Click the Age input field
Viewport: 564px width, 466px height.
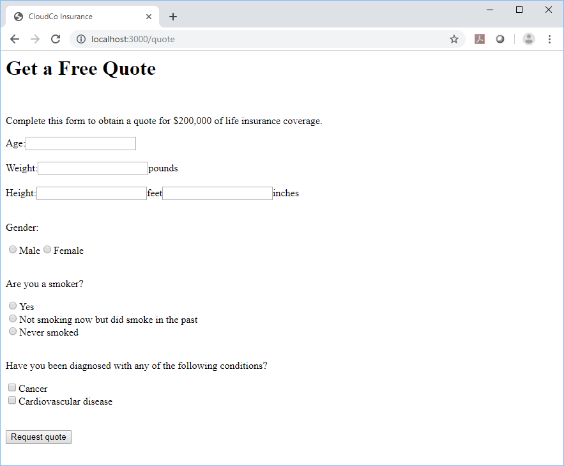80,144
